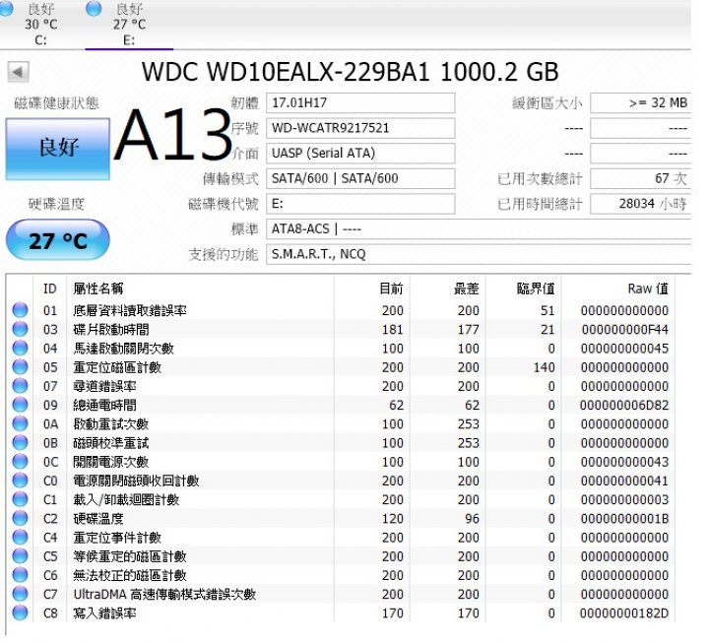709x643 pixels.
Task: Sort by the ID column header
Action: click(x=50, y=289)
